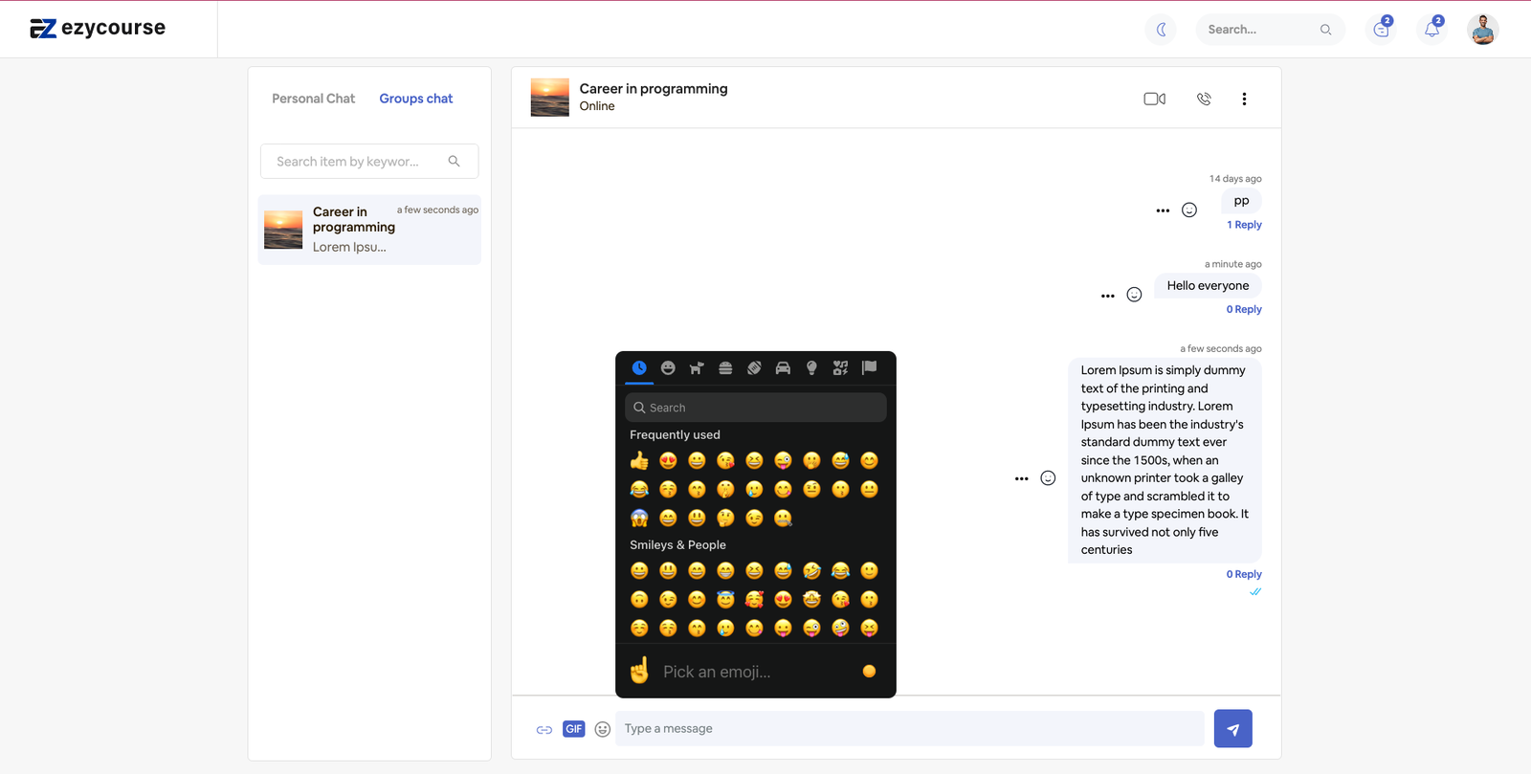
Task: Switch to the Personal Chat tab
Action: (313, 99)
